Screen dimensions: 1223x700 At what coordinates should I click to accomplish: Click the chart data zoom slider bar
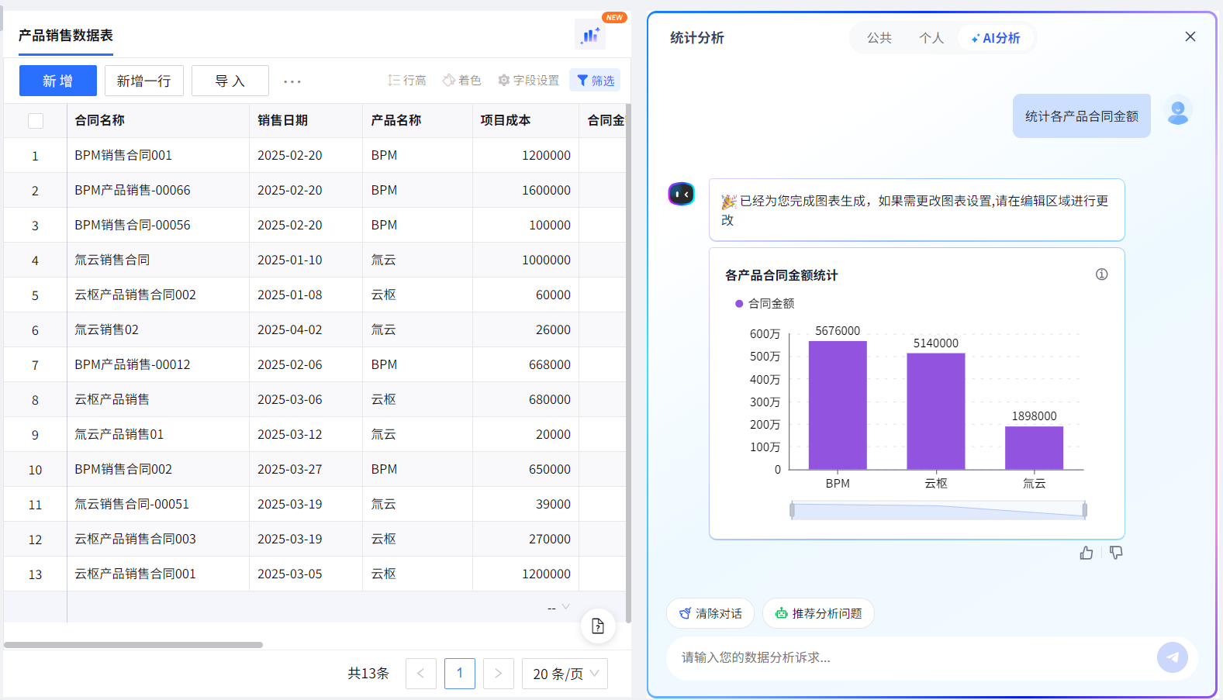click(x=938, y=510)
